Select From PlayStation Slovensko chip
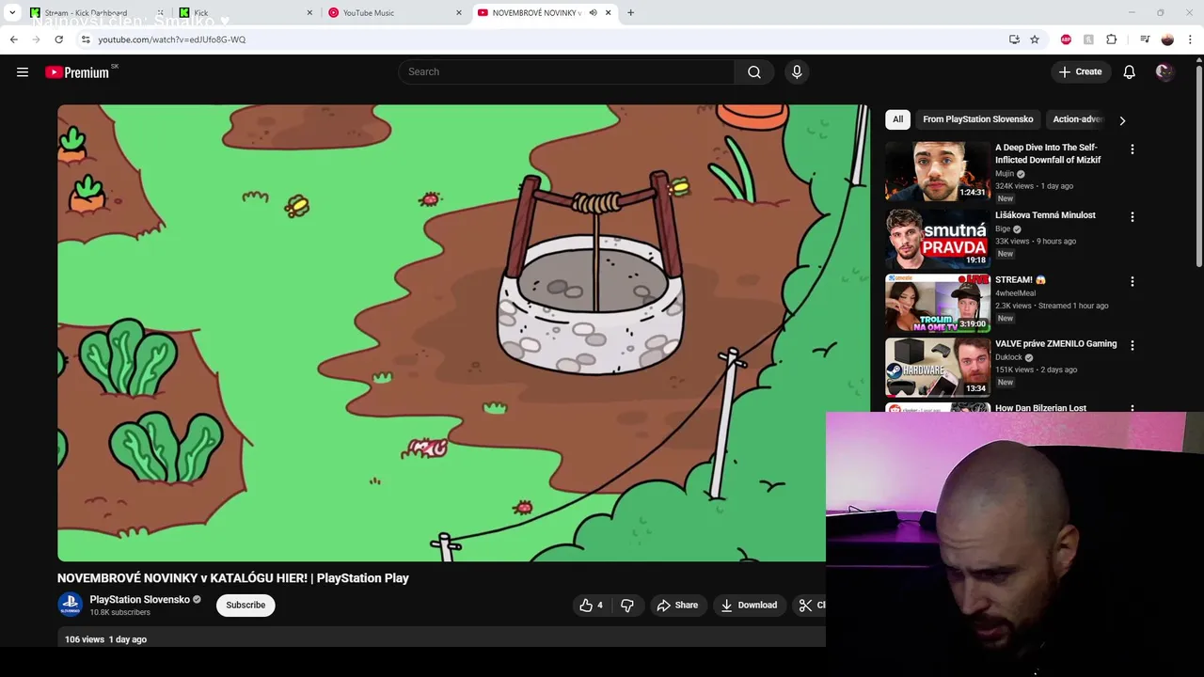This screenshot has height=677, width=1204. pyautogui.click(x=978, y=119)
